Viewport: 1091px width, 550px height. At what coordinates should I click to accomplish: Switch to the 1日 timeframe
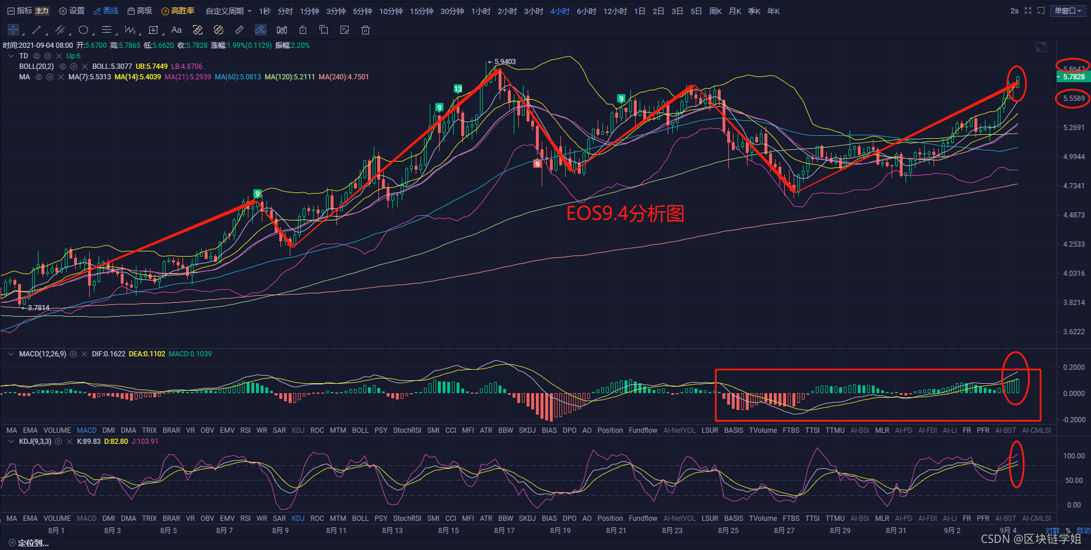[640, 11]
